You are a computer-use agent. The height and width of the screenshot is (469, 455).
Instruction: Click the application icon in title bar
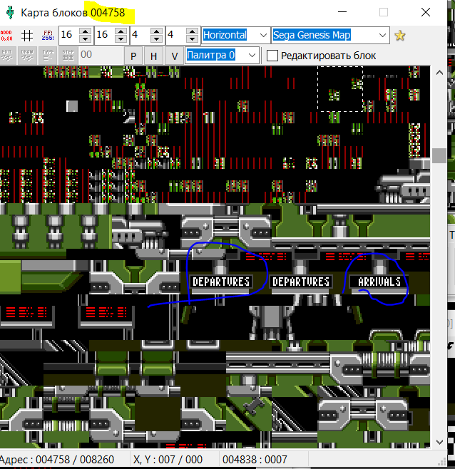coord(10,13)
